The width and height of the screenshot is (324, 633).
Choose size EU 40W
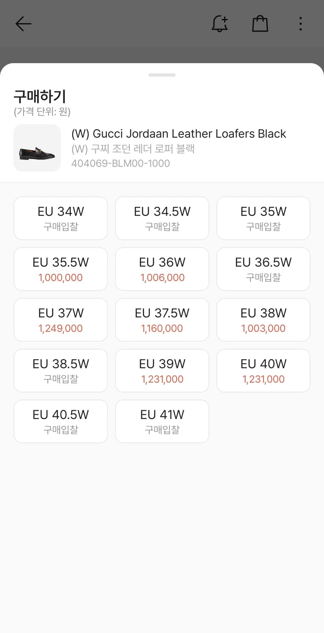click(x=263, y=371)
